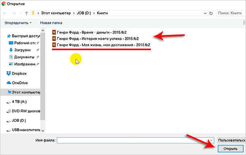Select 'Книги' in the address path
The image size is (246, 155).
tap(102, 13)
